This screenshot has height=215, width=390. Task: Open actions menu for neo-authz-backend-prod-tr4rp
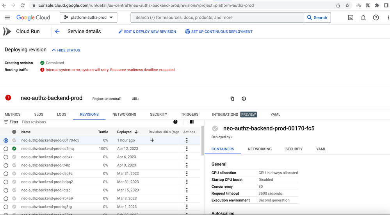pos(187,166)
